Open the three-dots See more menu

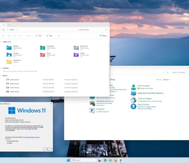pyautogui.click(x=59, y=36)
